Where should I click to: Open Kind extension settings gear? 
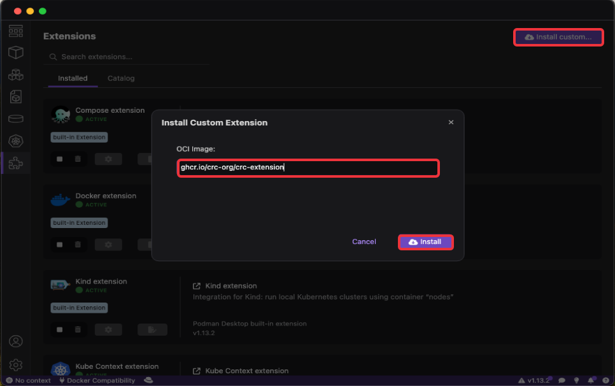click(108, 329)
